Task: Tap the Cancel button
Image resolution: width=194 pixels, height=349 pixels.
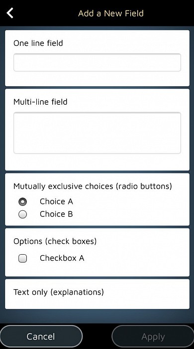Action: coord(41,337)
